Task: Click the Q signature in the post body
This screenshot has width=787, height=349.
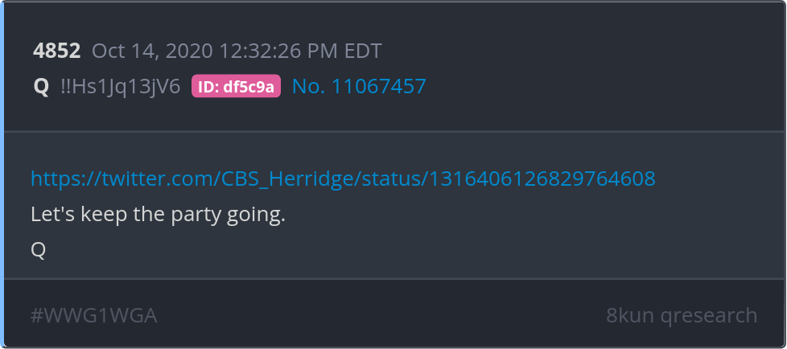Action: pos(38,250)
